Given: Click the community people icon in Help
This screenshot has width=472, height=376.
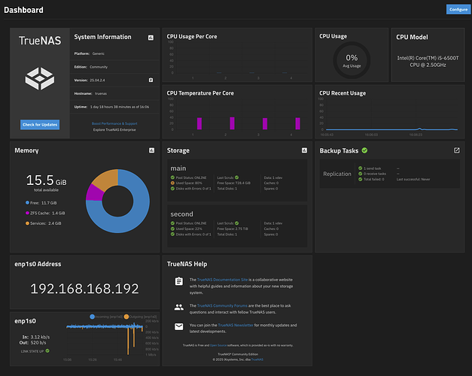Looking at the screenshot, I should (178, 307).
